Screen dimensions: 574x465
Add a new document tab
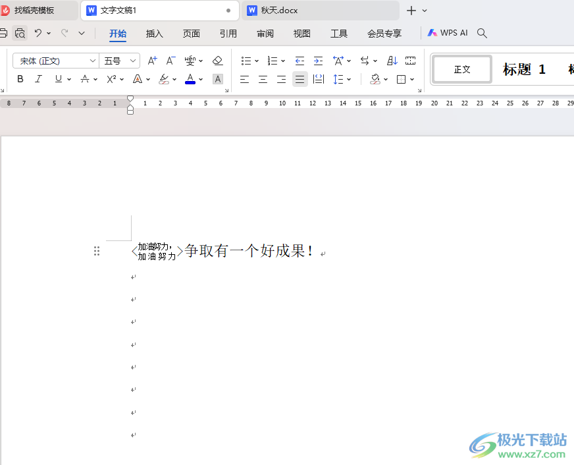pos(411,11)
